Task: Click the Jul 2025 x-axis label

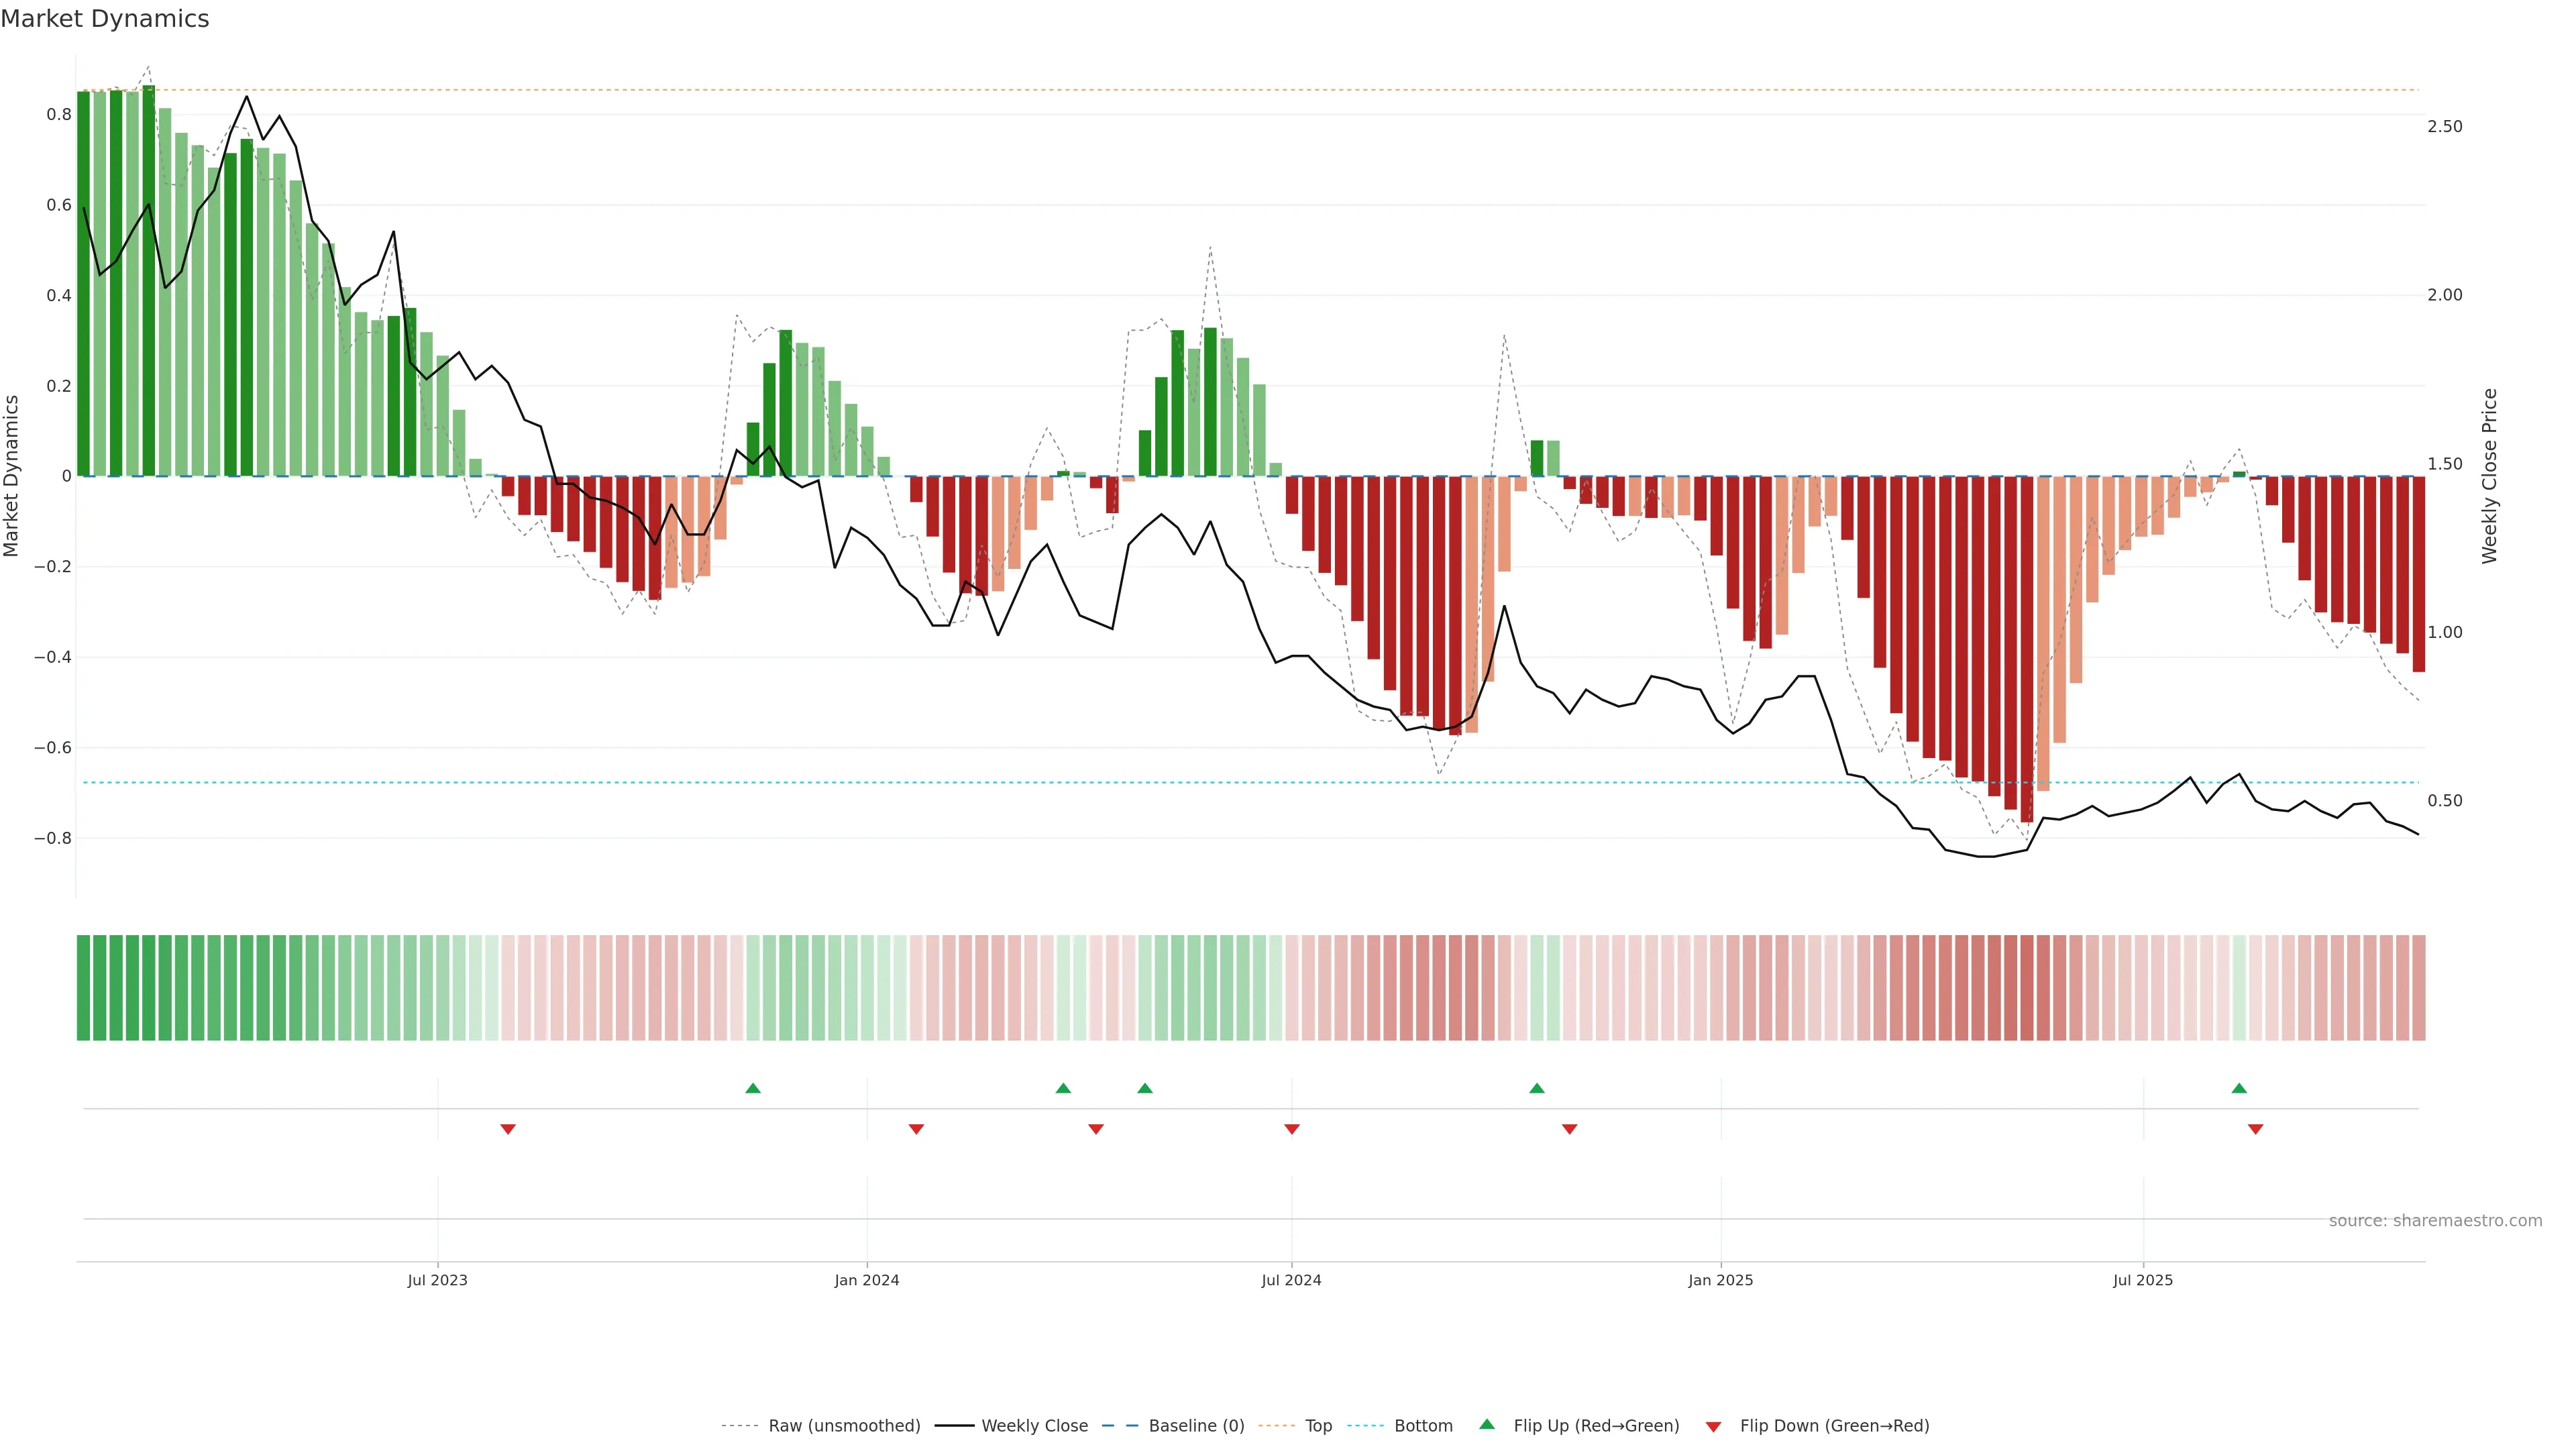Action: [x=2143, y=1280]
